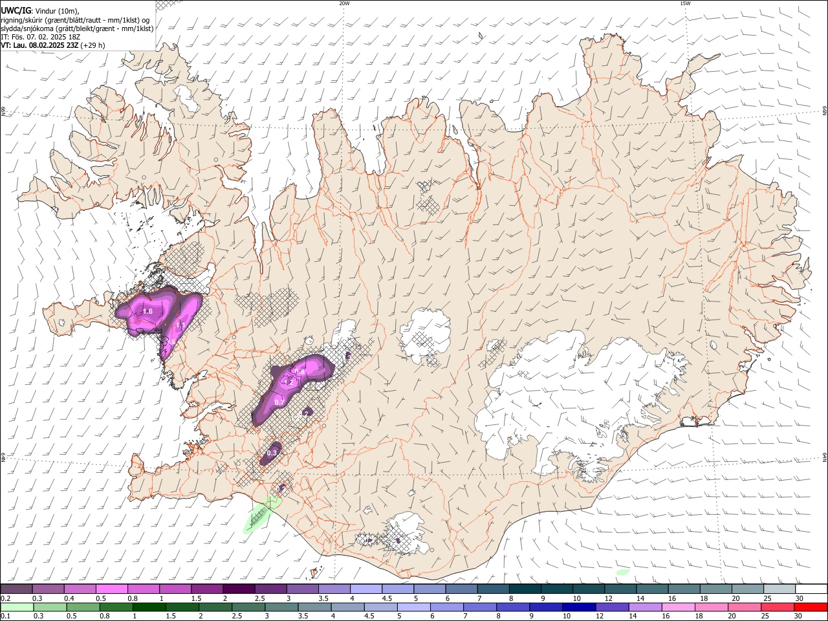Click the dark teal 8–9 snow legend swatch
Image resolution: width=828 pixels, height=621 pixels.
tap(525, 589)
